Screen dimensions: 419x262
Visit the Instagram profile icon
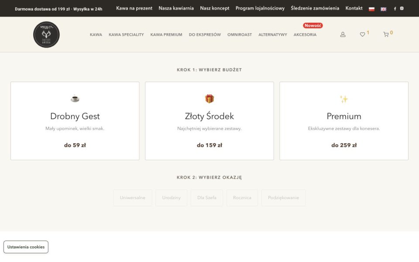click(x=402, y=8)
